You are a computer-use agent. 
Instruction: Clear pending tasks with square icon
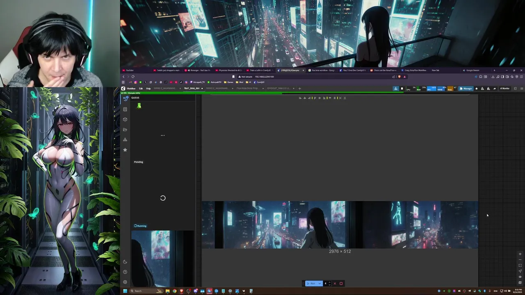pos(341,284)
